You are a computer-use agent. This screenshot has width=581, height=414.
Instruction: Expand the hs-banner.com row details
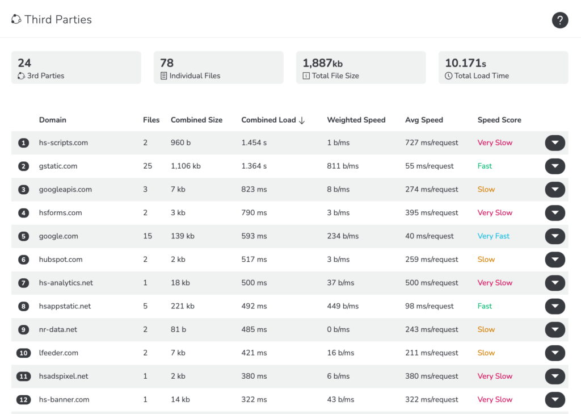555,400
